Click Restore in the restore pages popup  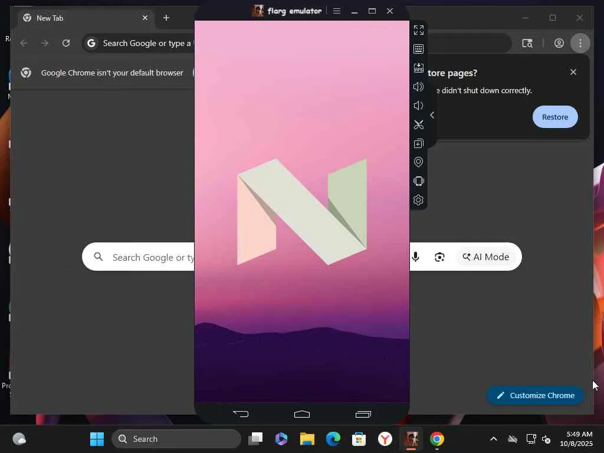555,117
